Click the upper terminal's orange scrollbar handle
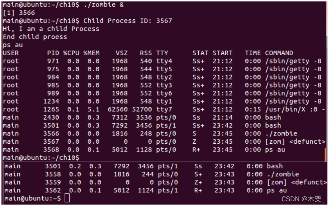The width and height of the screenshot is (331, 206). [x=326, y=154]
